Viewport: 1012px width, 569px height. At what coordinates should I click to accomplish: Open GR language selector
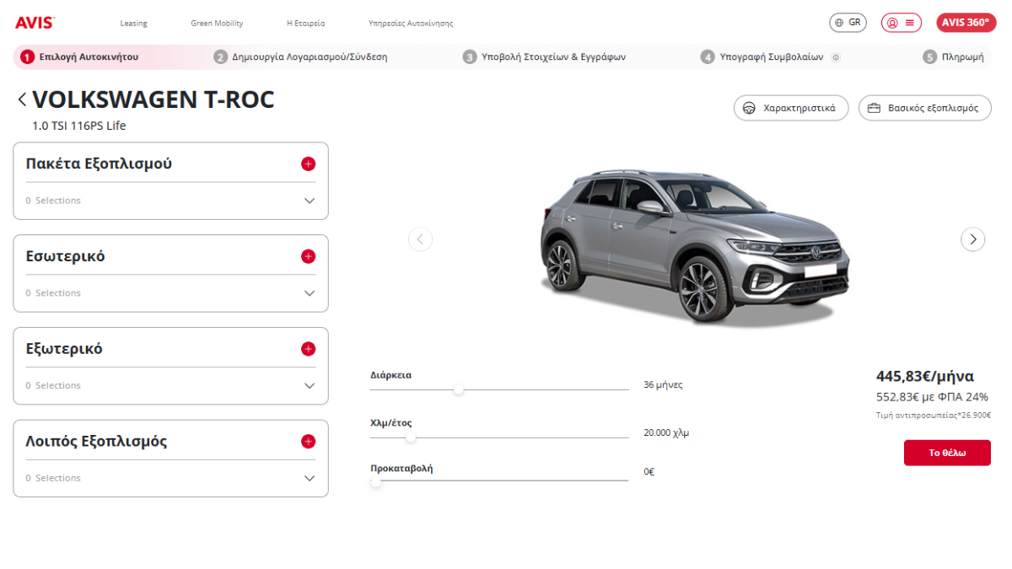[848, 23]
